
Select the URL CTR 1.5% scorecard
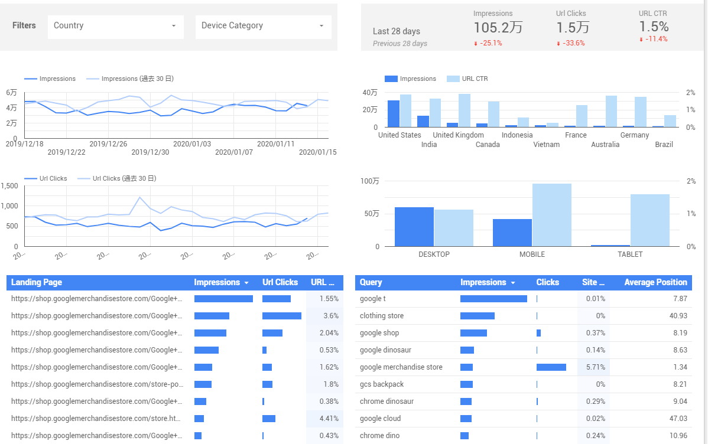[x=654, y=26]
